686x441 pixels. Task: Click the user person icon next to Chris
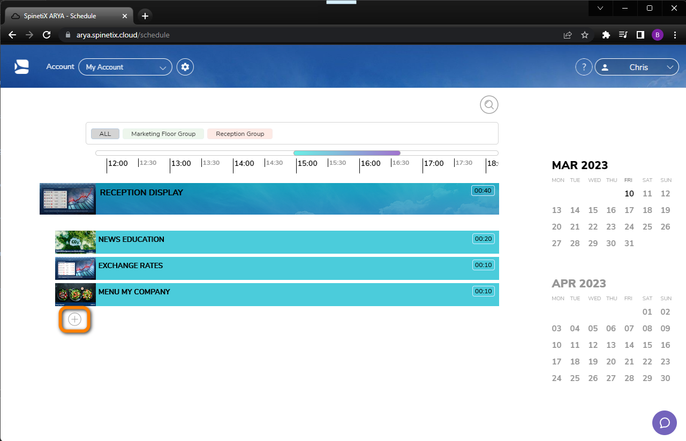605,67
